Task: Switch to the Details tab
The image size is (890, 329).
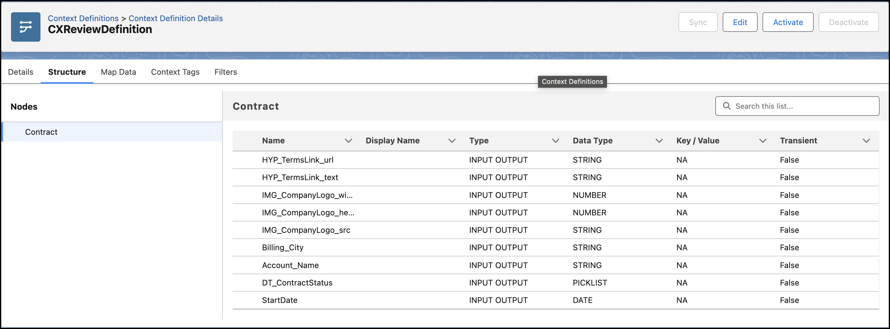Action: click(21, 72)
